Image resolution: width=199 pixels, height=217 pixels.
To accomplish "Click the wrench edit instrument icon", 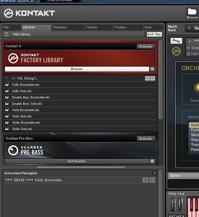I will (176, 41).
